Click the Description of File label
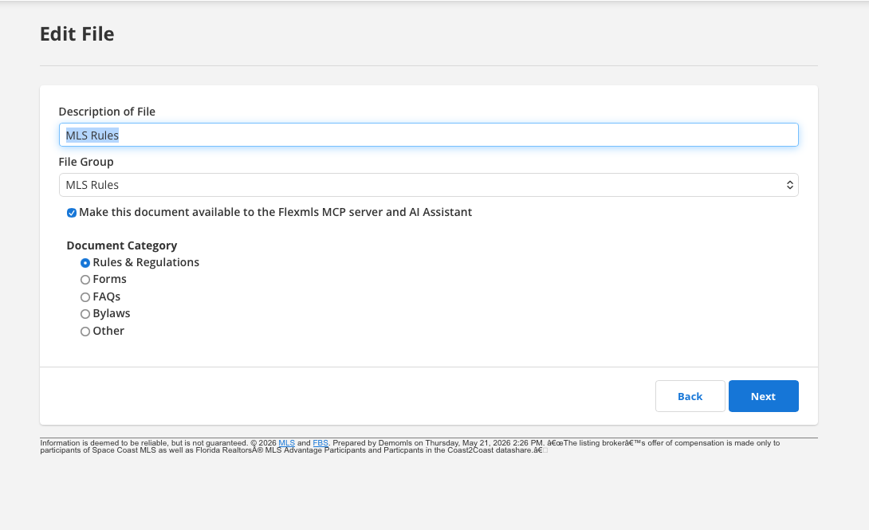This screenshot has height=530, width=869. pos(107,112)
